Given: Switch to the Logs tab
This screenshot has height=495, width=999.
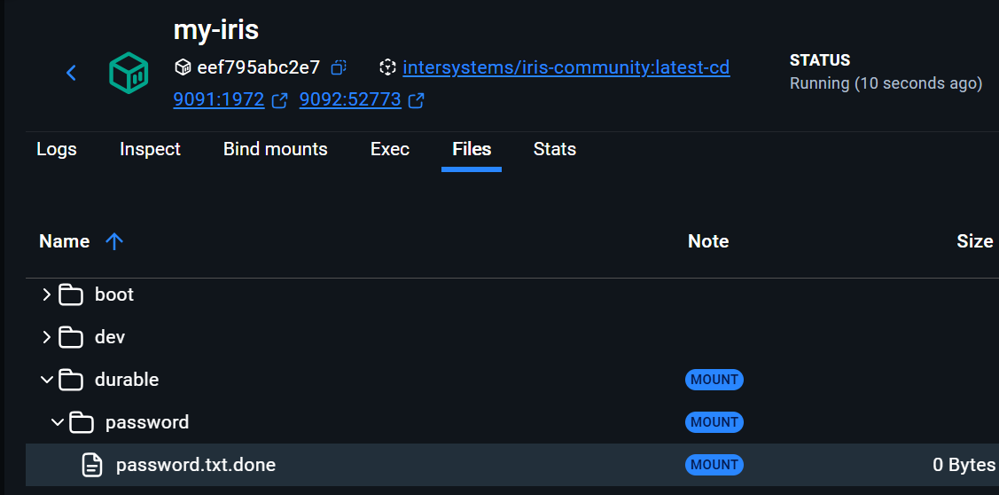Looking at the screenshot, I should [57, 149].
